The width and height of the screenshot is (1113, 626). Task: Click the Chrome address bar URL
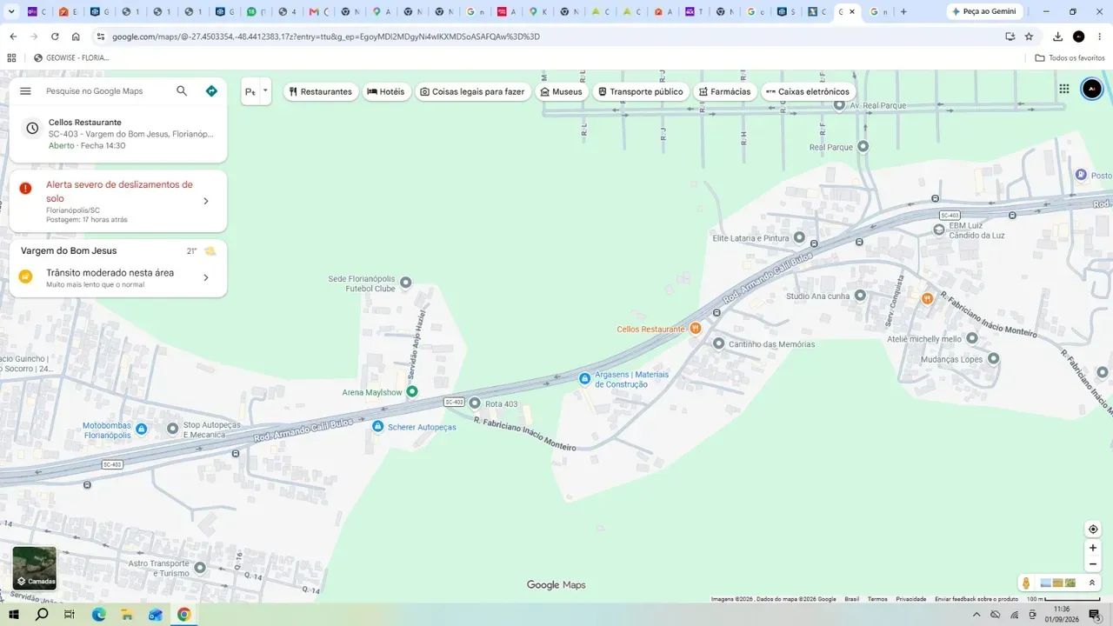(x=326, y=37)
